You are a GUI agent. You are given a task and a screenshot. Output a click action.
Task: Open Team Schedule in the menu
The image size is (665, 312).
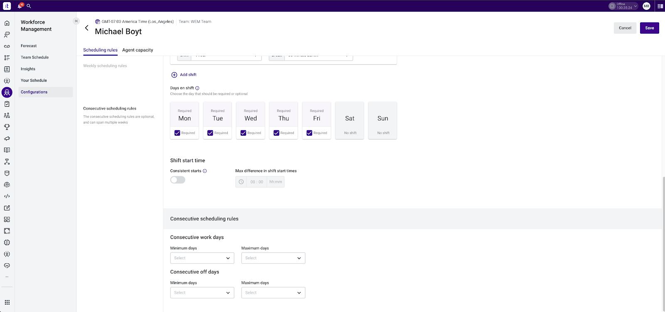(35, 57)
